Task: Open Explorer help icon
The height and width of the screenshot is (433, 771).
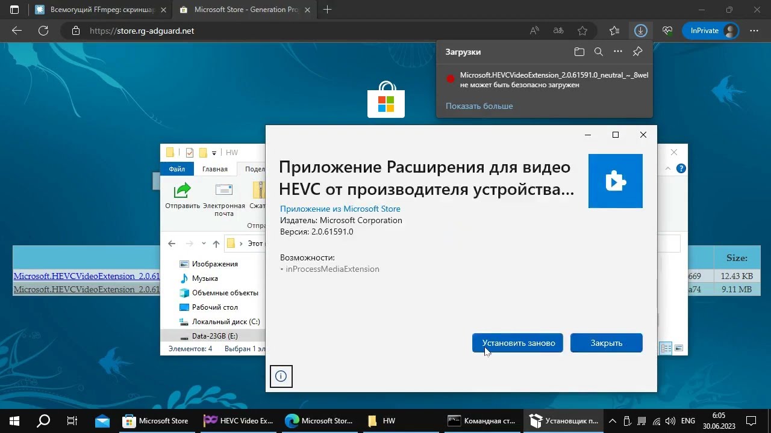Action: [x=681, y=169]
